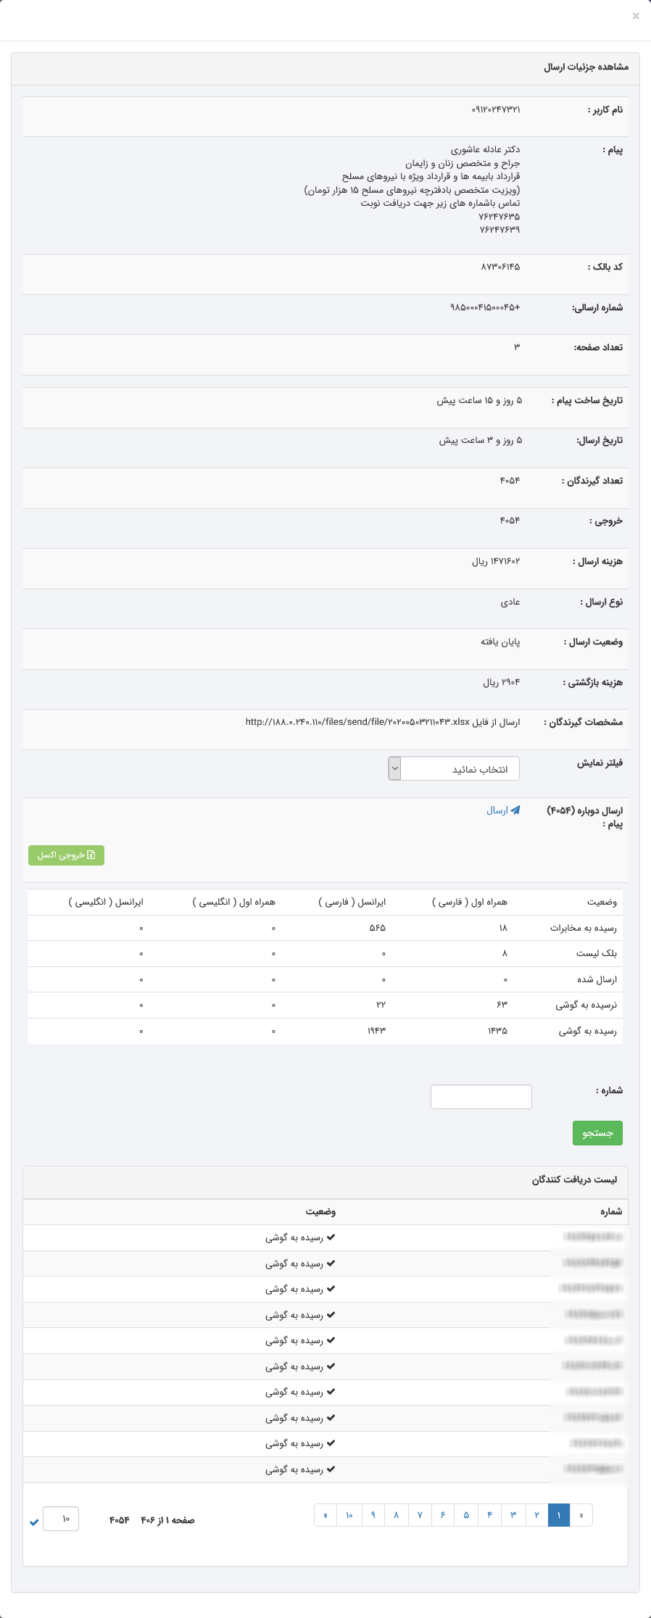Confirm page size with blue checkmark
The image size is (651, 1618).
click(34, 1522)
